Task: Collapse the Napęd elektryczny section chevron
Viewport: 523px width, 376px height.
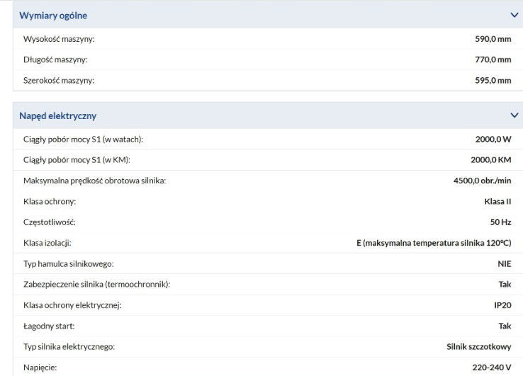Action: point(514,115)
